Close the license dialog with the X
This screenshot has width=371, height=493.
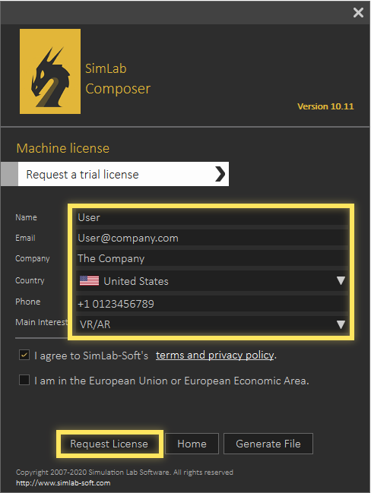(x=358, y=13)
